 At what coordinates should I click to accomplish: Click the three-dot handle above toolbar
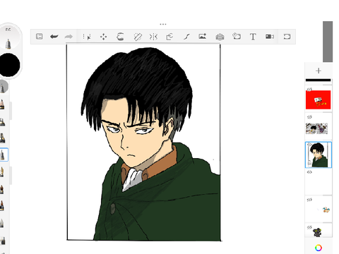[x=163, y=24]
